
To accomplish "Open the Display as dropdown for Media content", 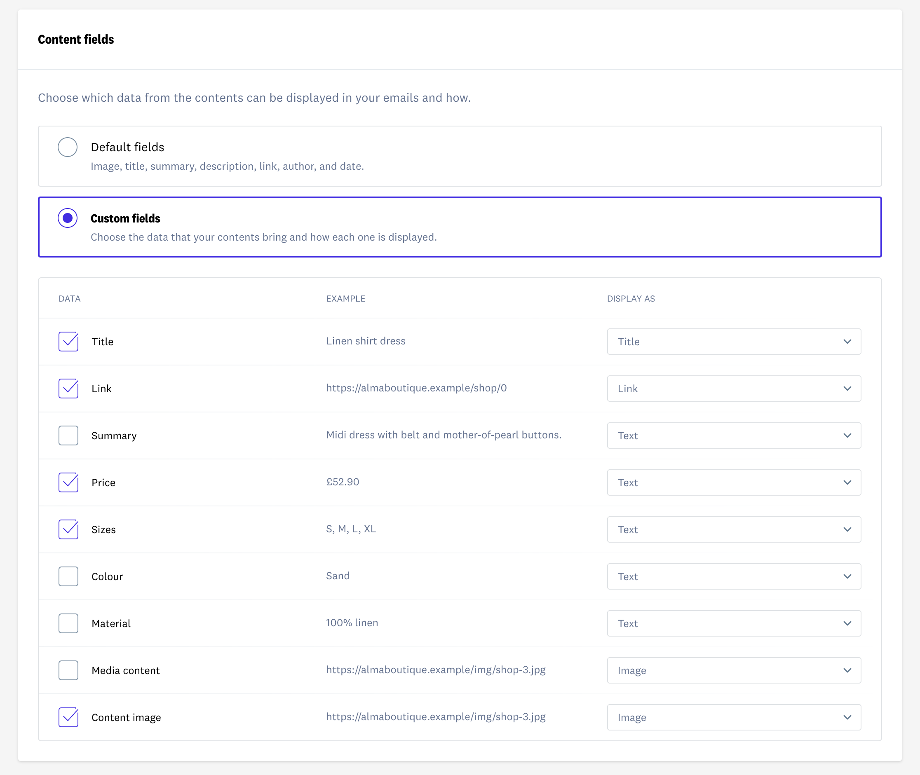I will pos(734,671).
